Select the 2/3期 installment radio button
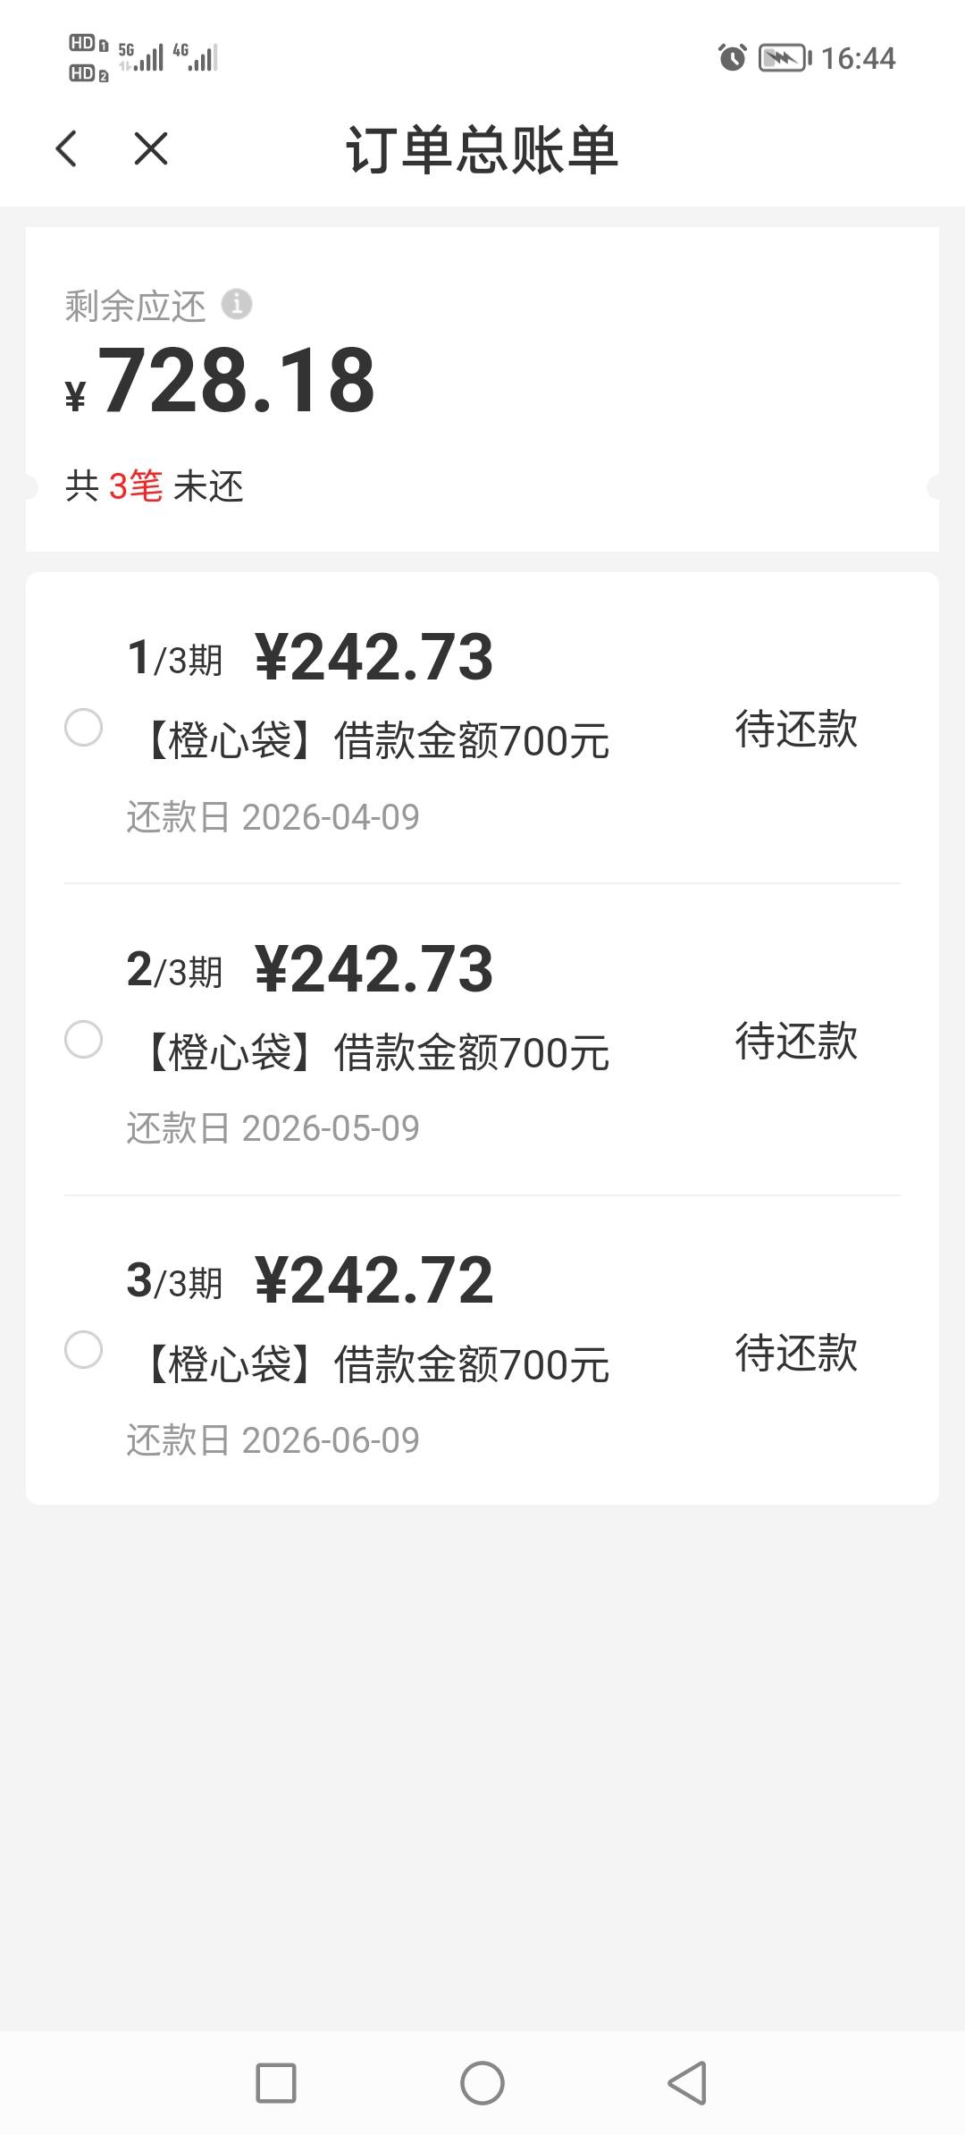965x2135 pixels. coord(84,1040)
